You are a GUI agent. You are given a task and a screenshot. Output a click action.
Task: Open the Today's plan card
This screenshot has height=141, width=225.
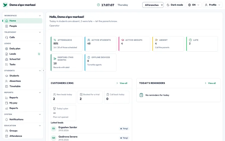tap(64, 113)
